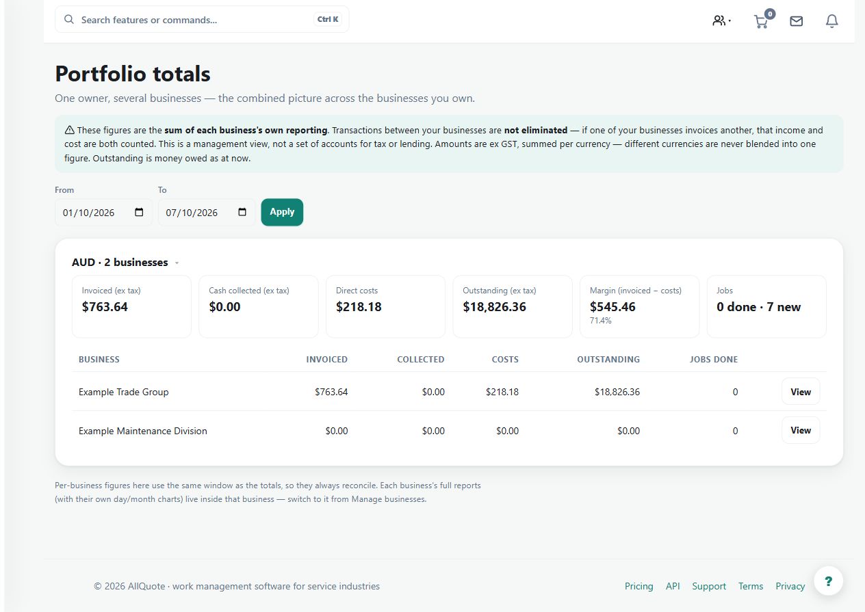Click the © 2026 AllQuote footer text
This screenshot has width=865, height=612.
click(x=237, y=586)
